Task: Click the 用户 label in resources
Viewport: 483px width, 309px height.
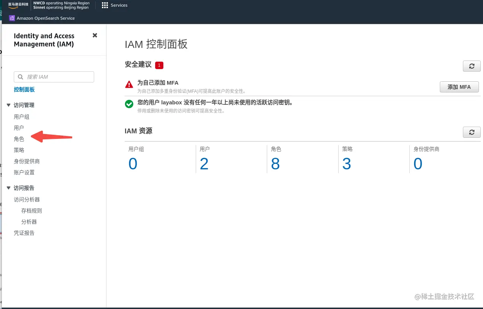Action: [x=205, y=149]
